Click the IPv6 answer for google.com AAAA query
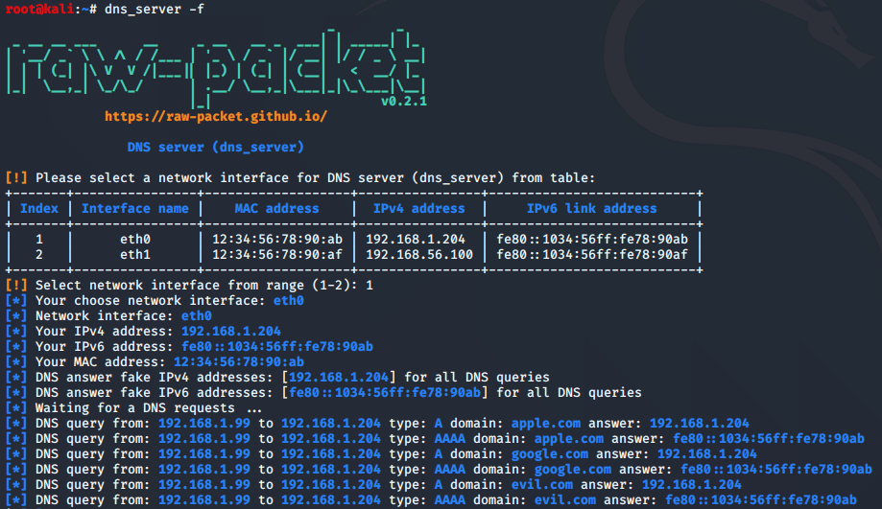 click(x=775, y=469)
